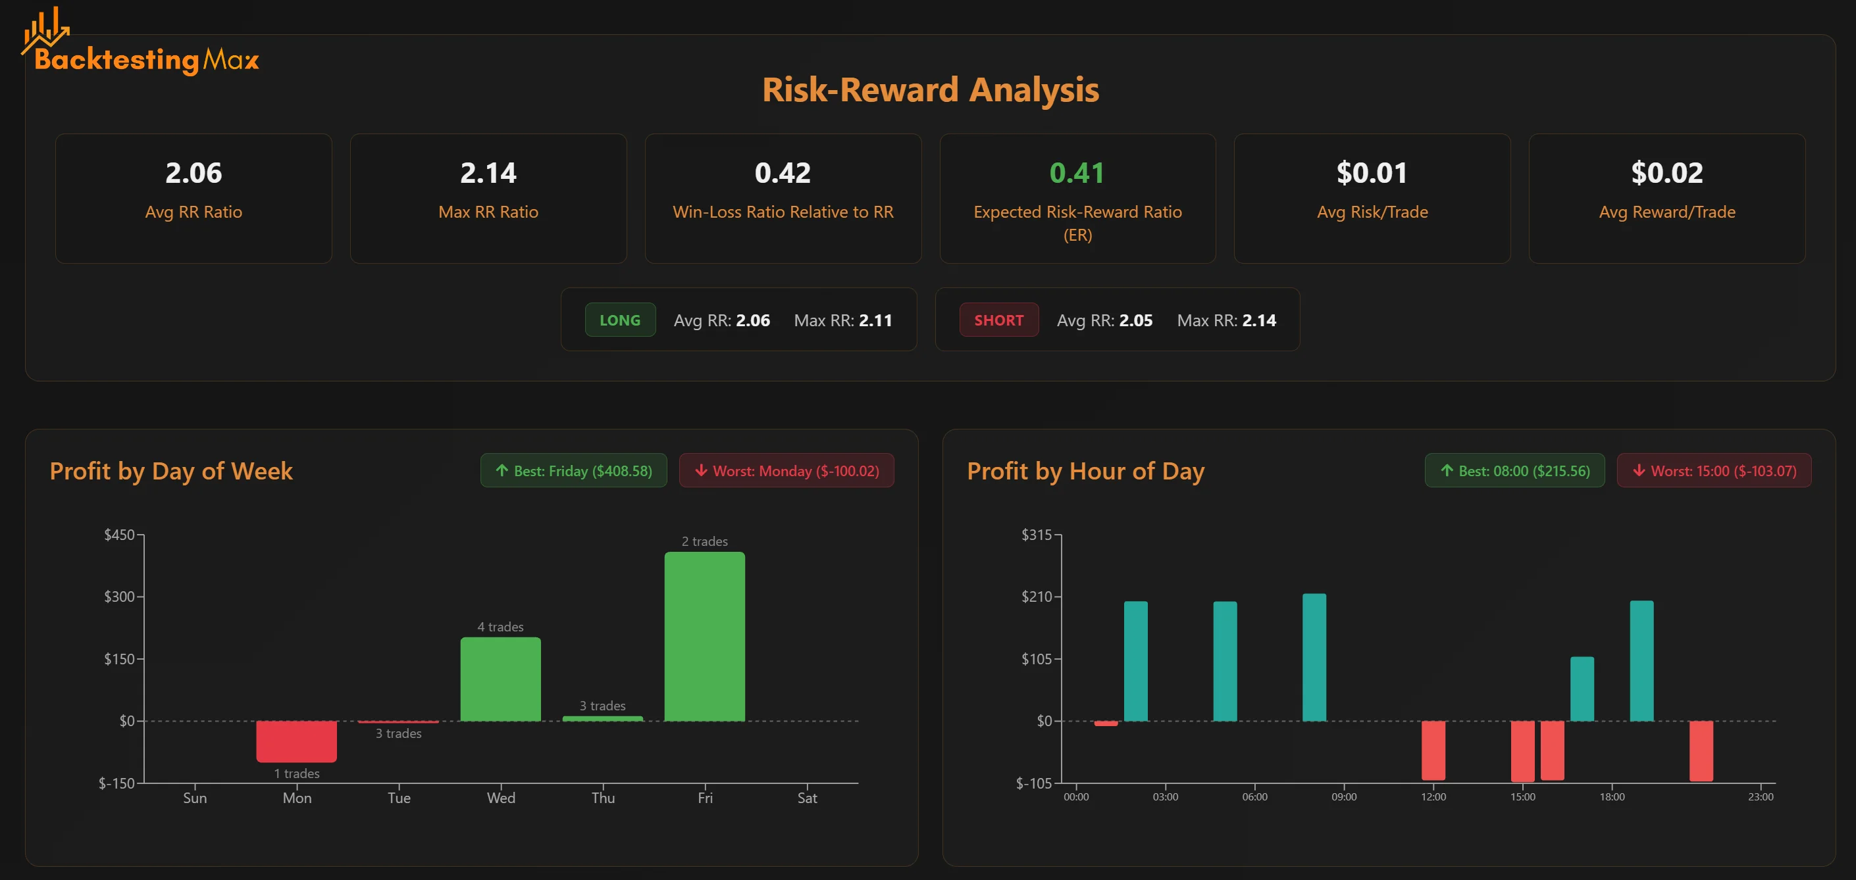Screen dimensions: 1856x880
Task: Click the Best: 08:00 ($215.56) badge
Action: (x=1514, y=470)
